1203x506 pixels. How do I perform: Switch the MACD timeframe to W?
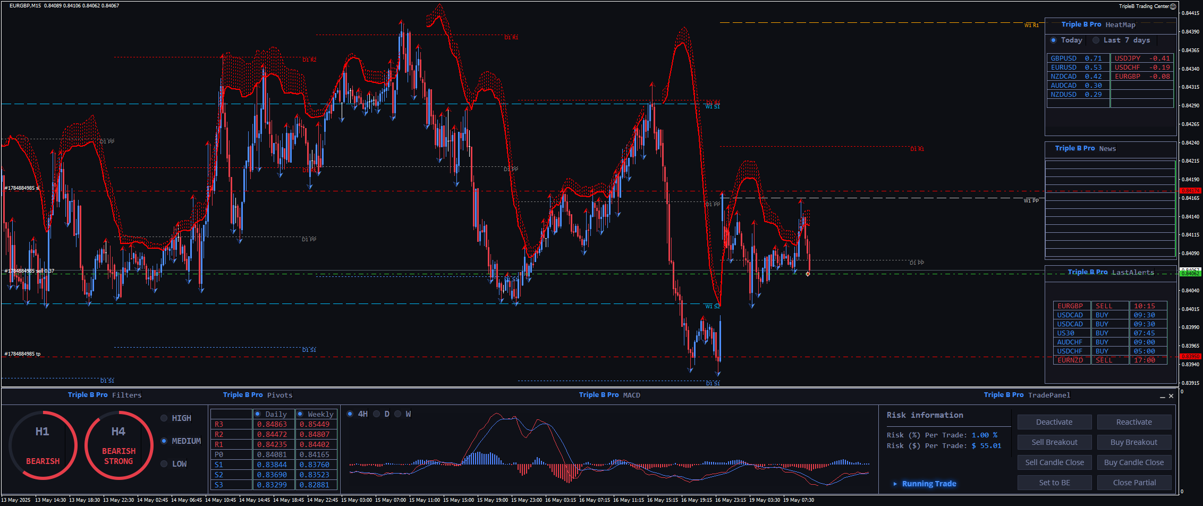[x=398, y=414]
